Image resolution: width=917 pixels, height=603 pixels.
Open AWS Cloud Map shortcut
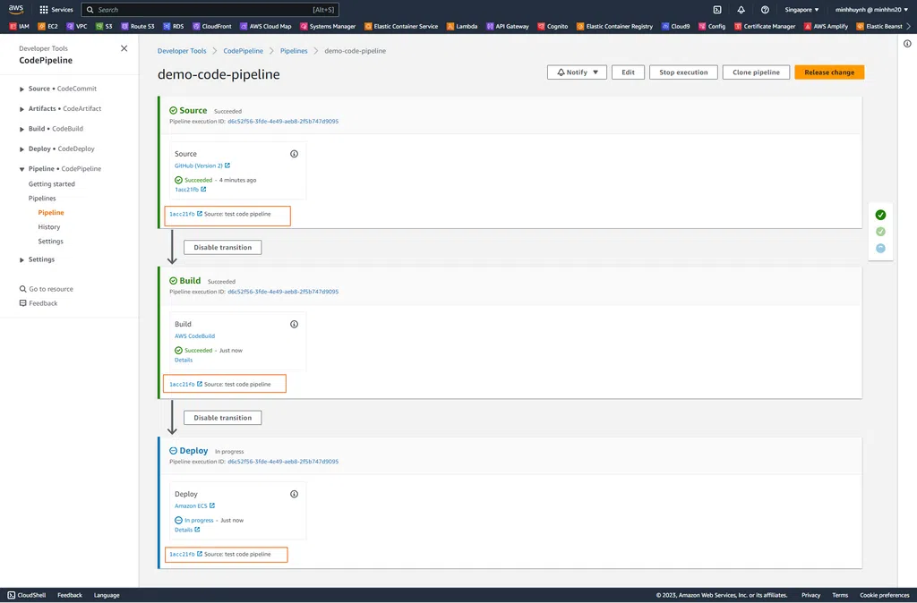(265, 26)
